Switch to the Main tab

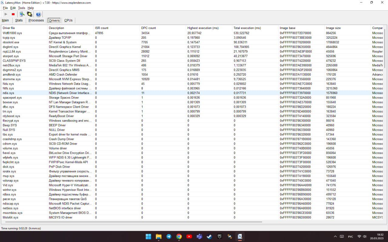point(5,20)
